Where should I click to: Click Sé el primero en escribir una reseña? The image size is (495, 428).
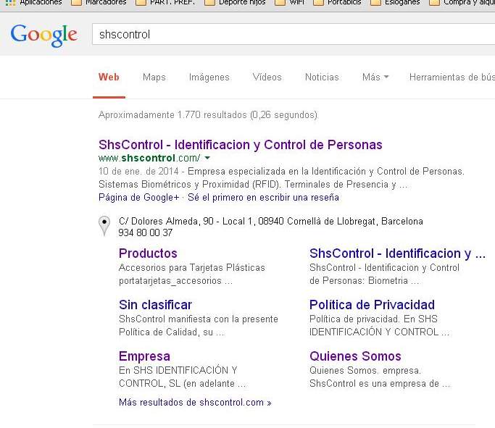click(263, 198)
